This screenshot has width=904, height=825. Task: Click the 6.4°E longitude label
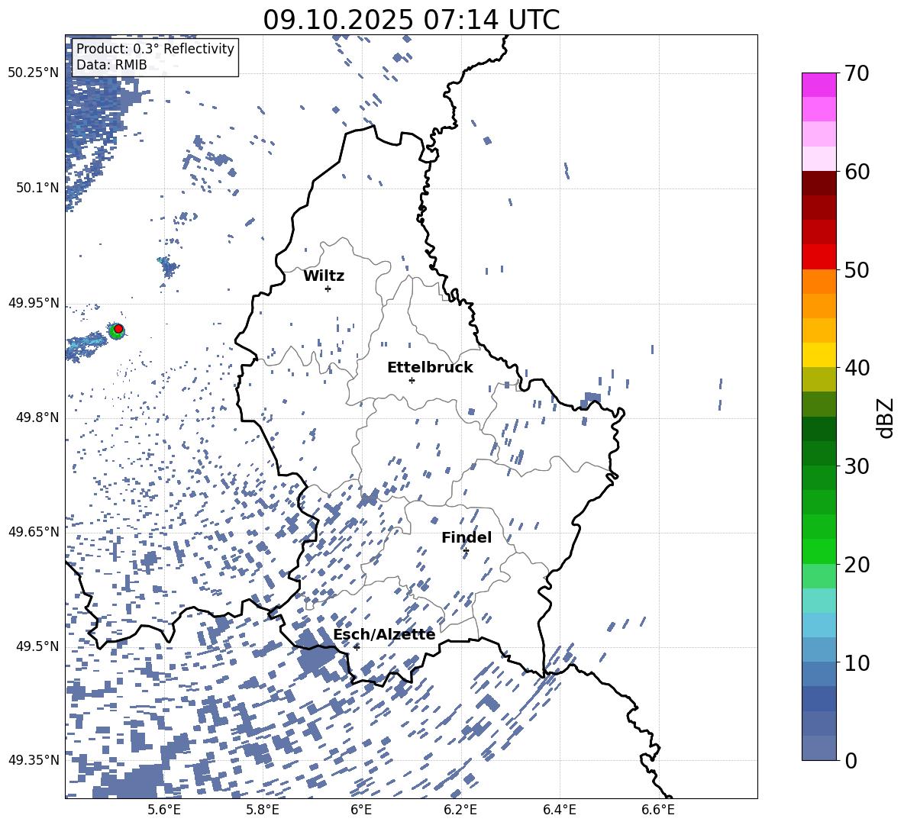(559, 810)
